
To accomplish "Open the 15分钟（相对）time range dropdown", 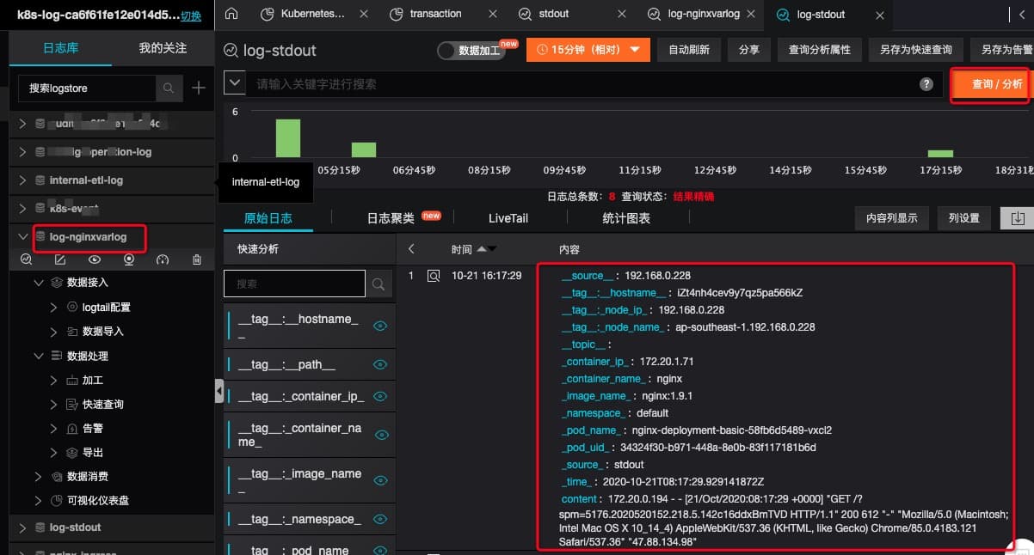I will tap(588, 50).
